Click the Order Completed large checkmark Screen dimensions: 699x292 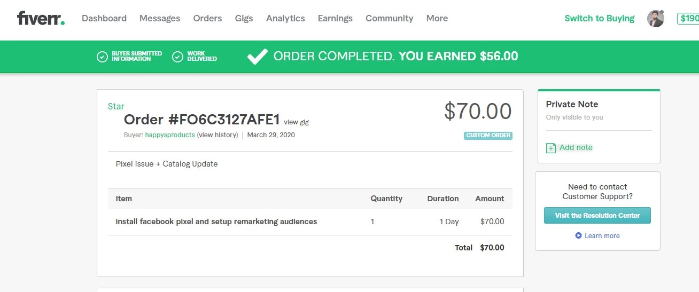pos(257,57)
